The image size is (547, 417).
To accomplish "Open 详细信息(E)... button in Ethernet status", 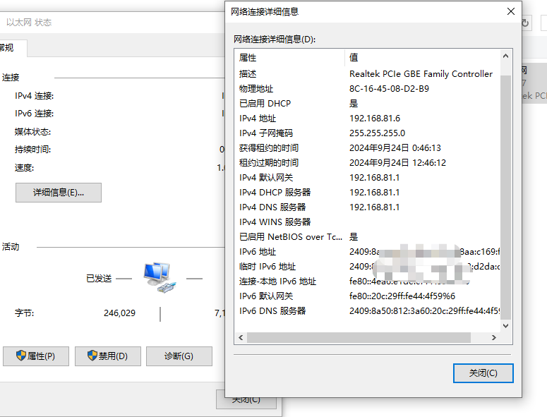I will click(59, 193).
